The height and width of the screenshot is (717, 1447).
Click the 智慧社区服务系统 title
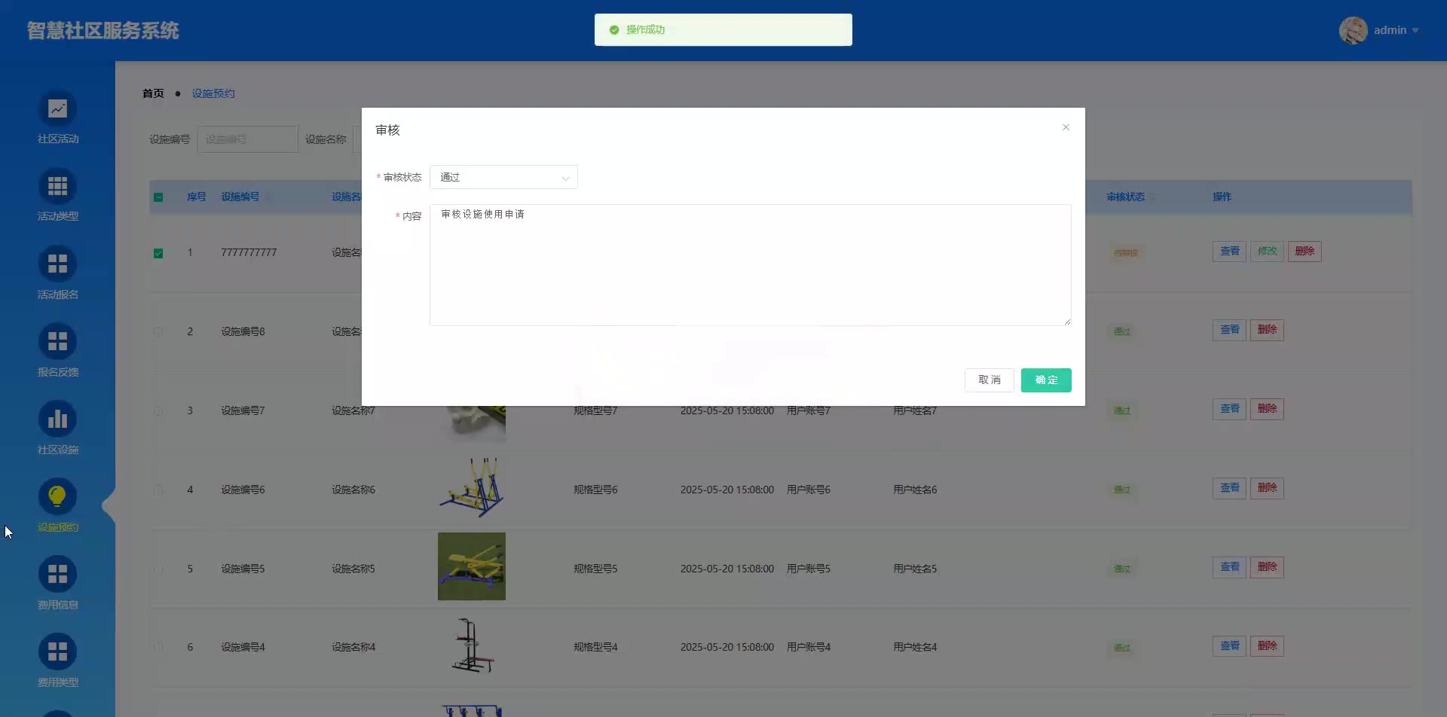click(x=103, y=31)
